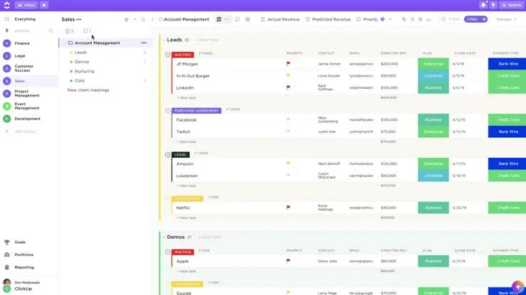Open Reporting from the sidebar
This screenshot has width=526, height=295.
pyautogui.click(x=24, y=267)
